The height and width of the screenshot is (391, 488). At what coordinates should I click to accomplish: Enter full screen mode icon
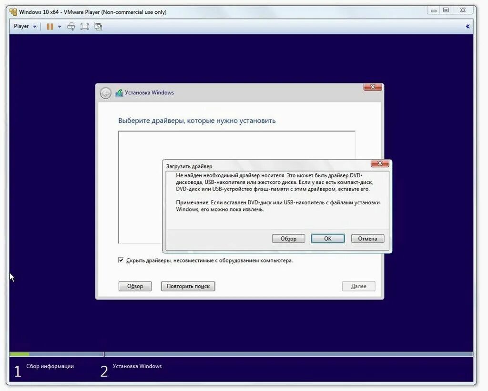84,27
